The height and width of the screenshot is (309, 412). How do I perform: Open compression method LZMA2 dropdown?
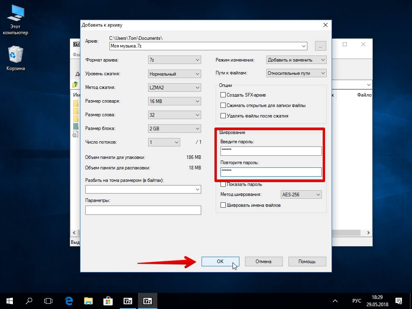coord(175,87)
